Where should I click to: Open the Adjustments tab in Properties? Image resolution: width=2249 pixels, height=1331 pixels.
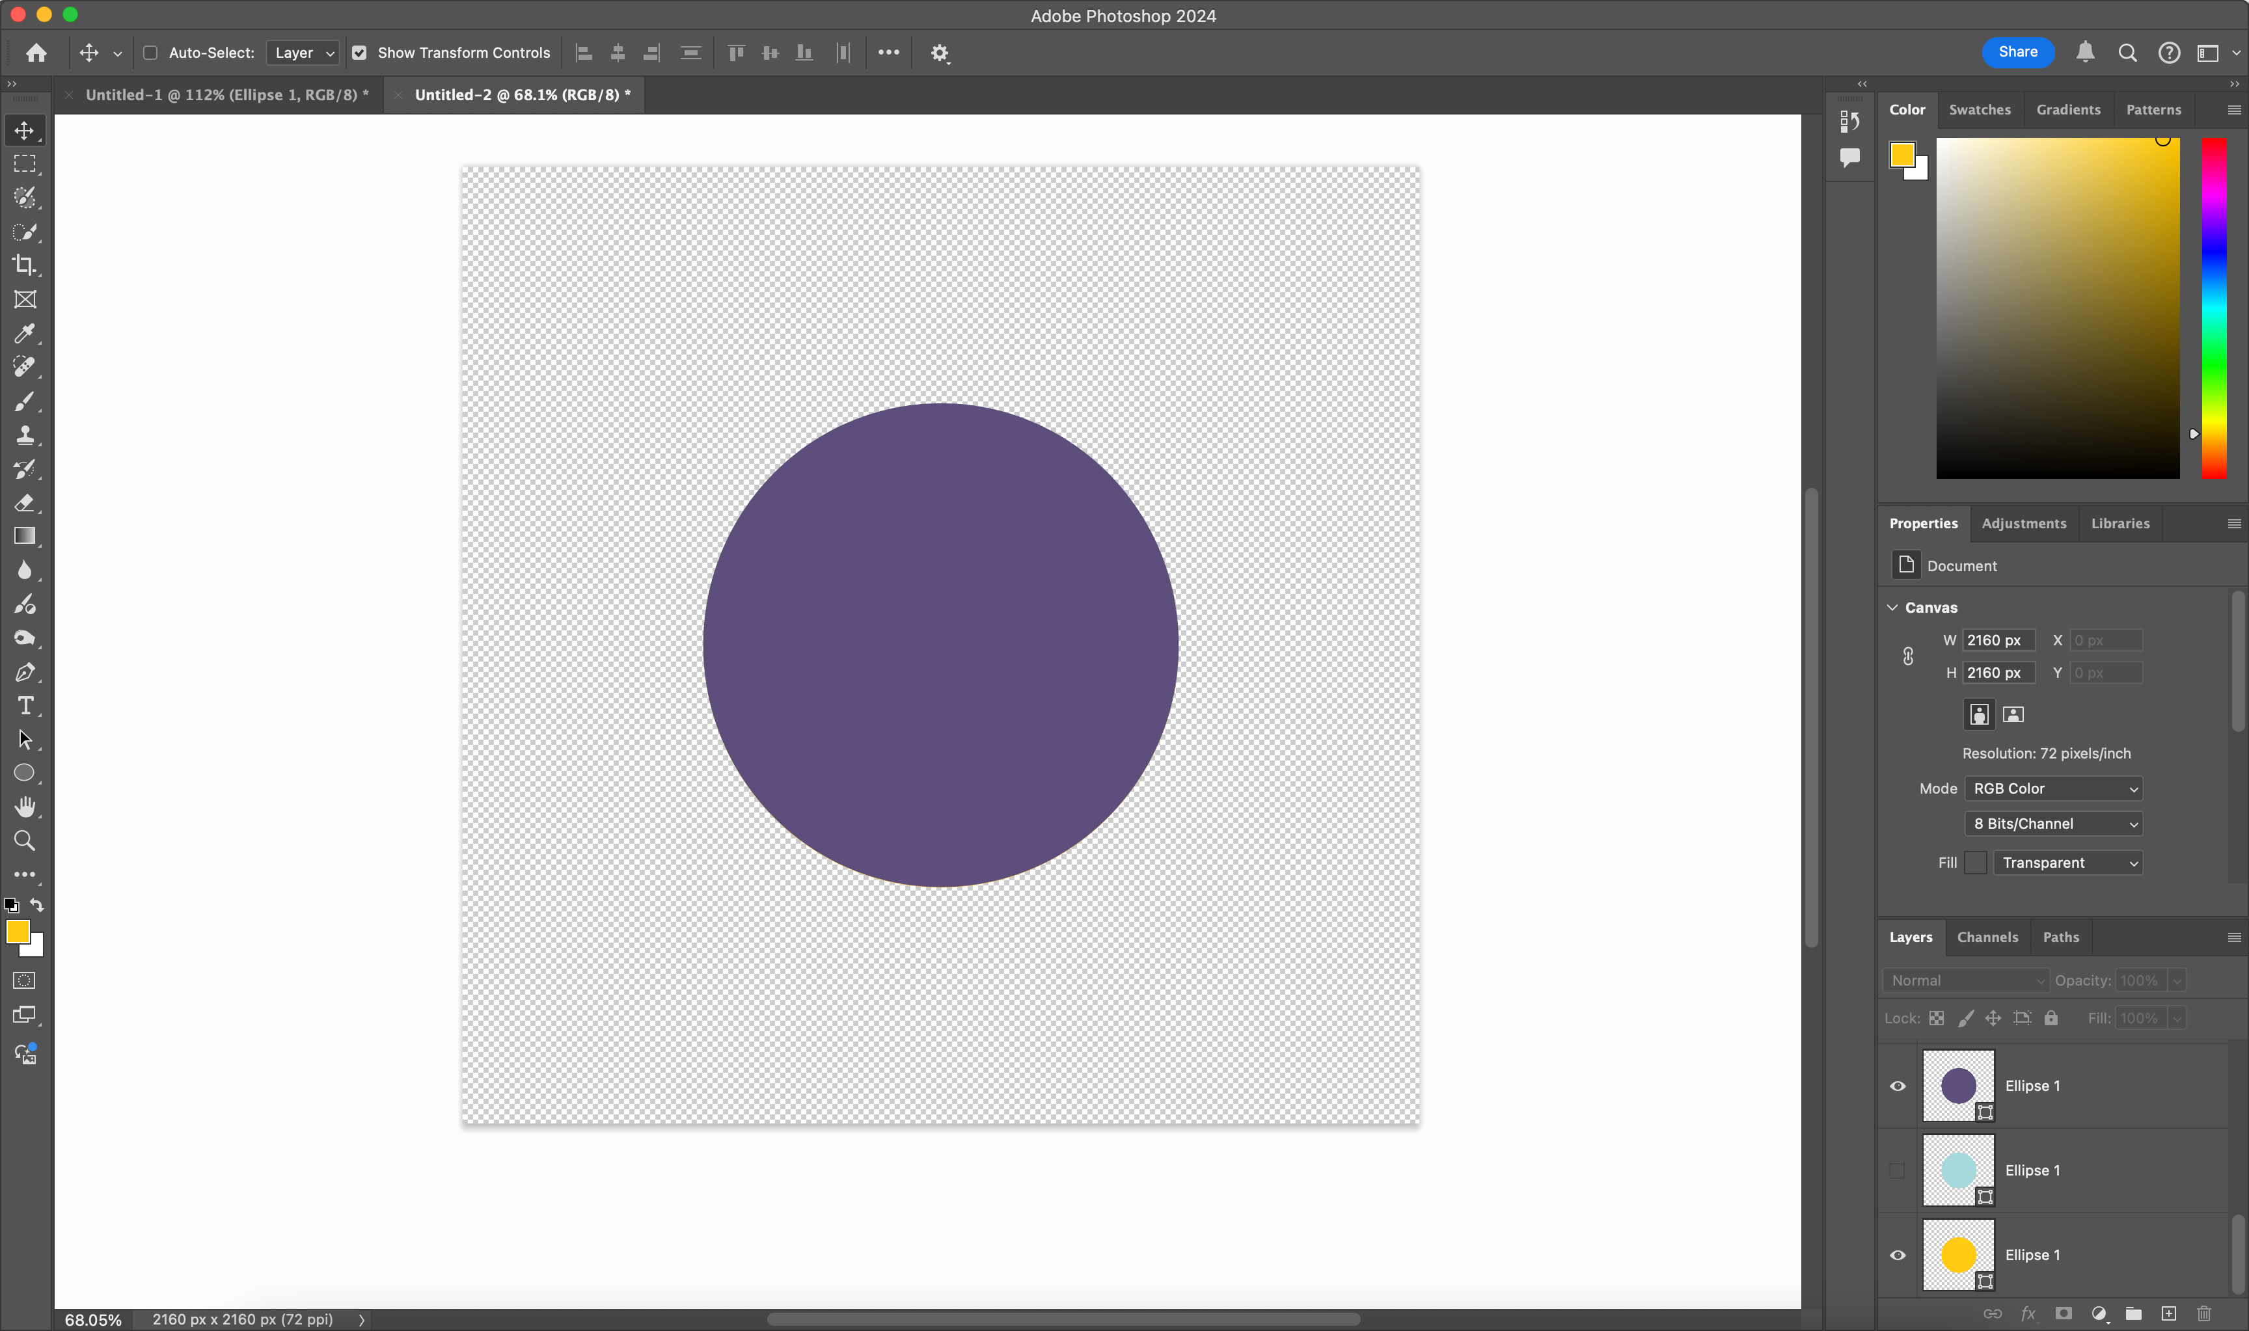[2023, 523]
